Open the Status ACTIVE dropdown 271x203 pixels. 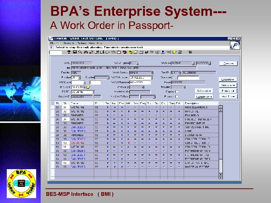(x=193, y=64)
